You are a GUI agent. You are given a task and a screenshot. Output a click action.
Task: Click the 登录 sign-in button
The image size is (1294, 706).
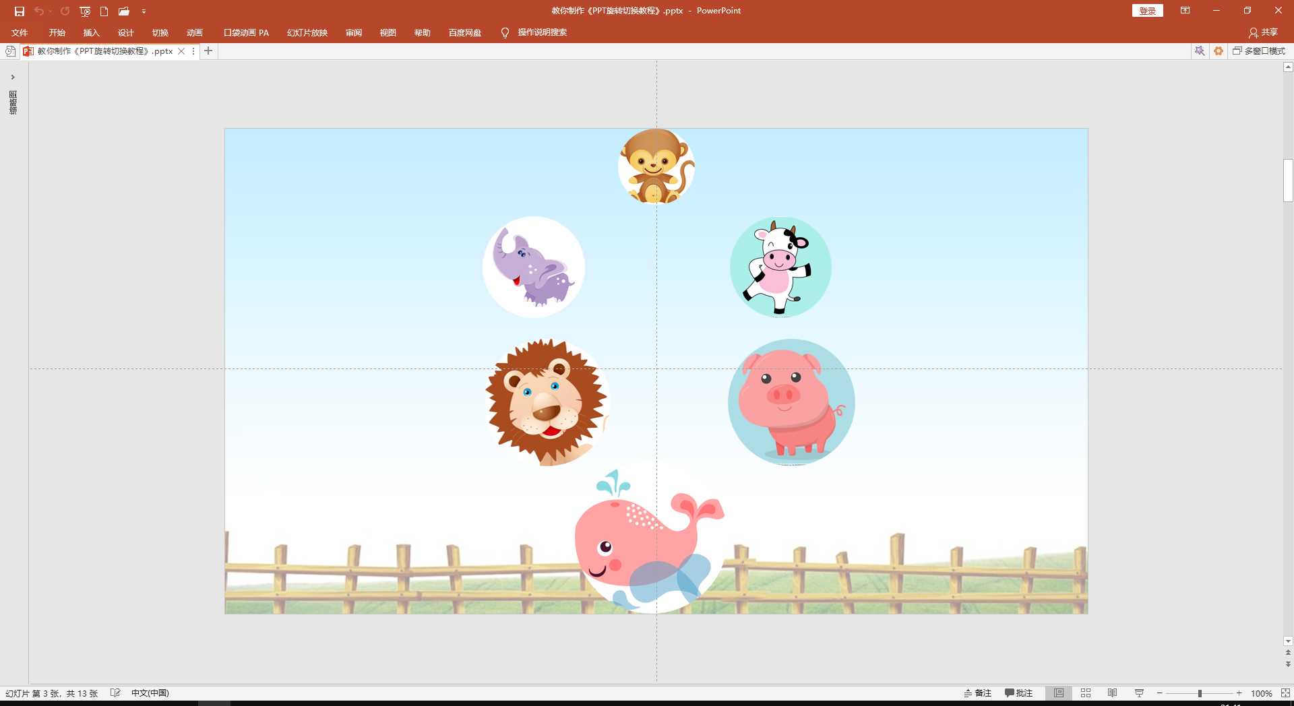(1147, 11)
